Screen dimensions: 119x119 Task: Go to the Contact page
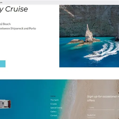click(54, 115)
